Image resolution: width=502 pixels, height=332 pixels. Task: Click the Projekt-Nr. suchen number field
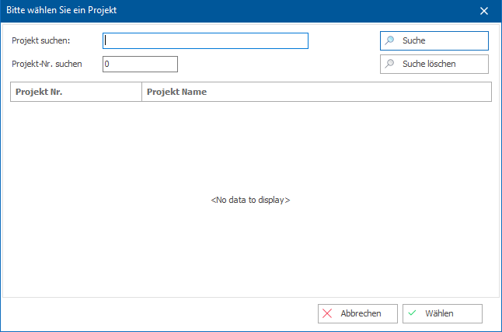140,64
